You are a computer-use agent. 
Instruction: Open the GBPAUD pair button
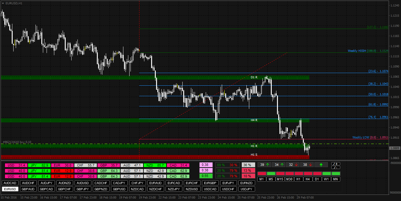click(28, 189)
